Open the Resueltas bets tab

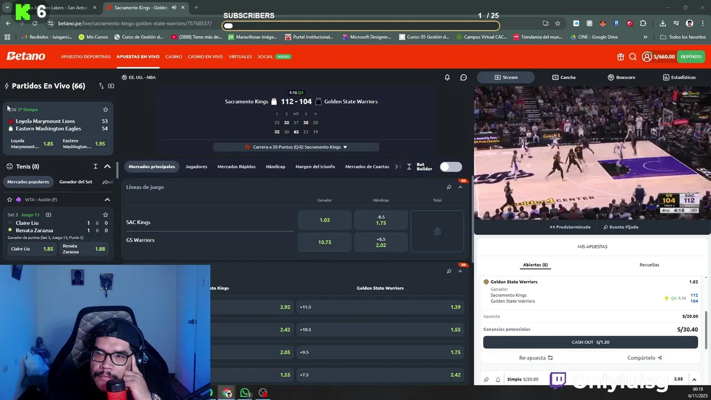pos(649,265)
